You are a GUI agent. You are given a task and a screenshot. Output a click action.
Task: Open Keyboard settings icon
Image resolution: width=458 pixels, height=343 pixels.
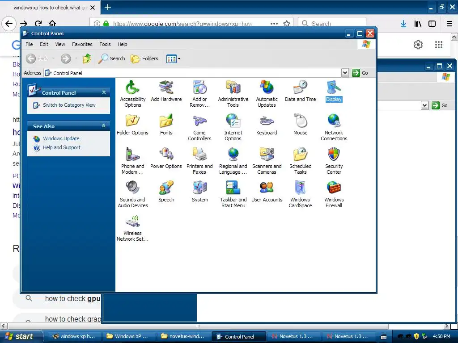coord(267,125)
